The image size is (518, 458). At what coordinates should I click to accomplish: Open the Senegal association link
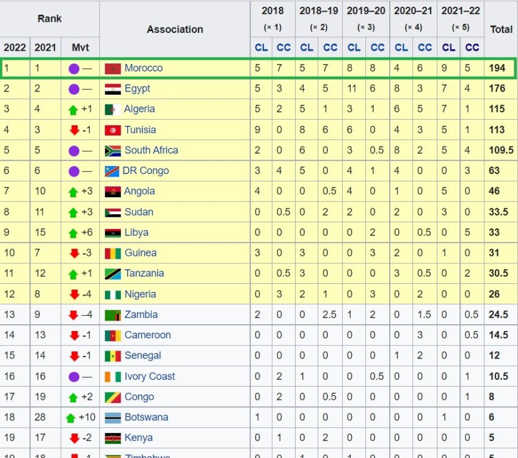coord(143,355)
